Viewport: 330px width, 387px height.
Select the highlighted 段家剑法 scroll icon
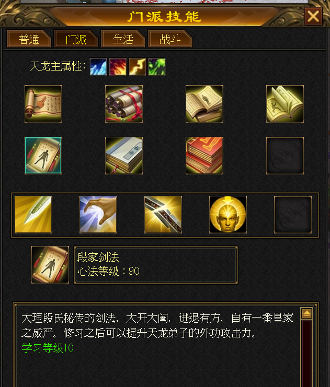click(x=43, y=156)
